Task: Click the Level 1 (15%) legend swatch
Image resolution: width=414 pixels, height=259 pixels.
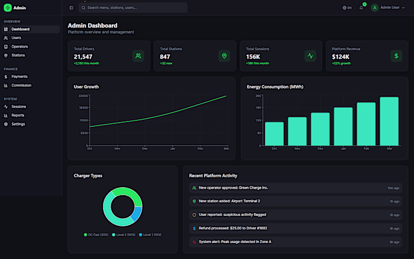Action: [141, 235]
